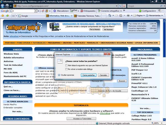
Task: Click the Acceso a Tutoriales button
Action: (81, 119)
